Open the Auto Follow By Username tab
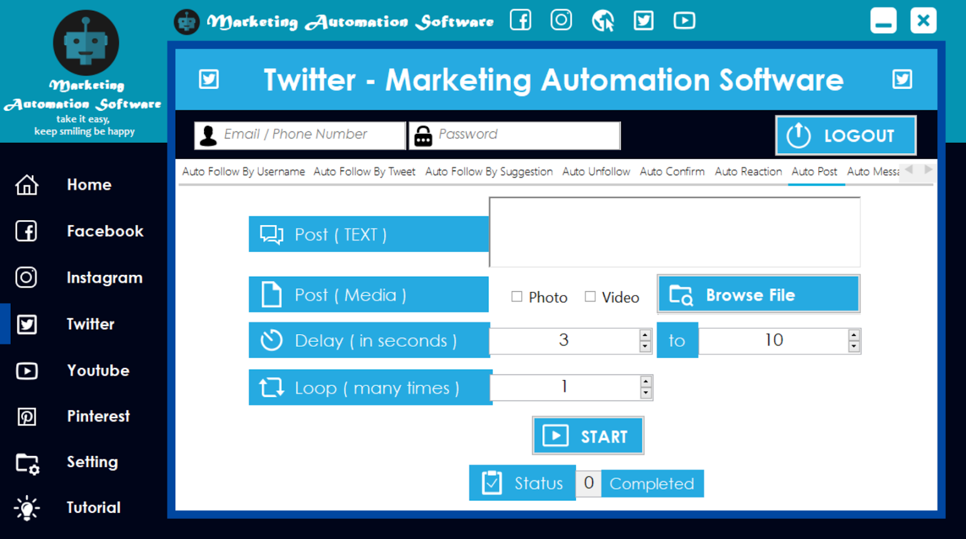The width and height of the screenshot is (966, 539). point(243,172)
